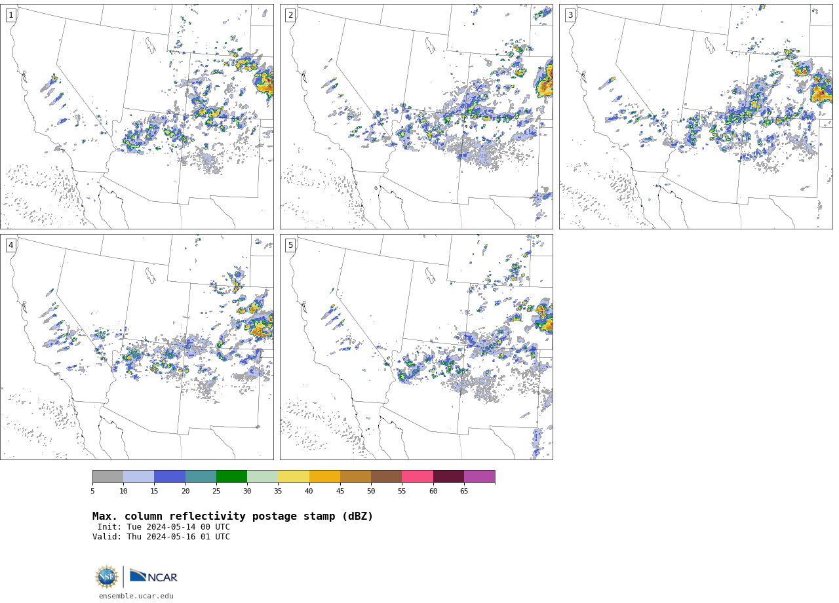Click the yellow 35-40 dBZ swatch
This screenshot has height=603, width=839.
(x=294, y=477)
